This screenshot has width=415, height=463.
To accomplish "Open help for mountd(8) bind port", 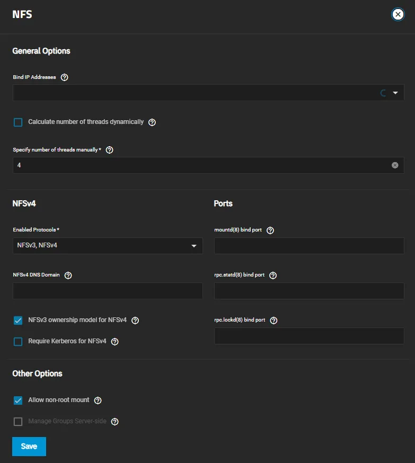I will (x=270, y=230).
